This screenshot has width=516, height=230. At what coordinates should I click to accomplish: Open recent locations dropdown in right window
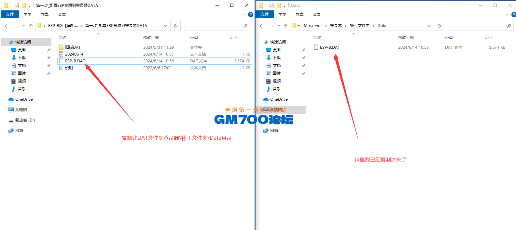(279, 26)
